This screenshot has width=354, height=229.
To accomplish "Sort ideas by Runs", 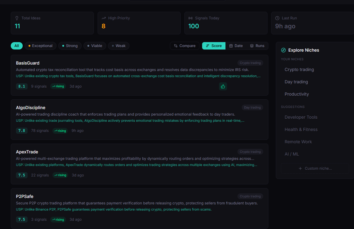I will pyautogui.click(x=257, y=46).
